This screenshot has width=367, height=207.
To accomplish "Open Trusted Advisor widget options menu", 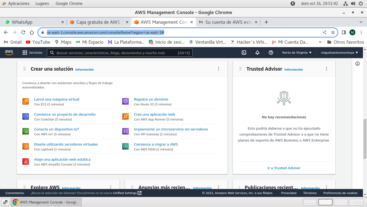I will click(327, 69).
